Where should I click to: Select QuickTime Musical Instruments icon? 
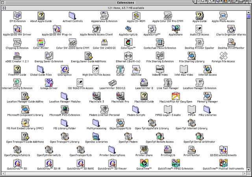tap(223, 163)
